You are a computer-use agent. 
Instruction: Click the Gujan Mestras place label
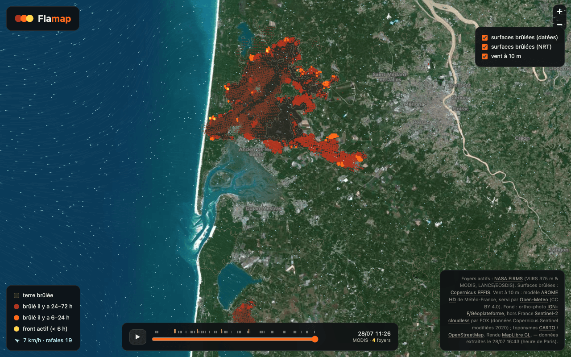pyautogui.click(x=265, y=208)
